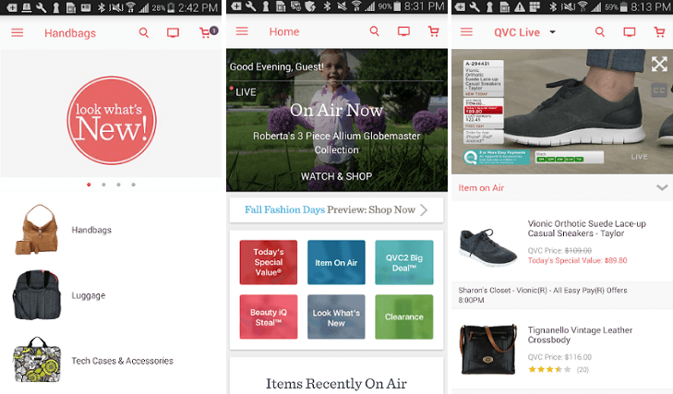Tap Roberta's 3 Piece Allium Globemaster Collection text
This screenshot has width=673, height=394.
pos(336,143)
